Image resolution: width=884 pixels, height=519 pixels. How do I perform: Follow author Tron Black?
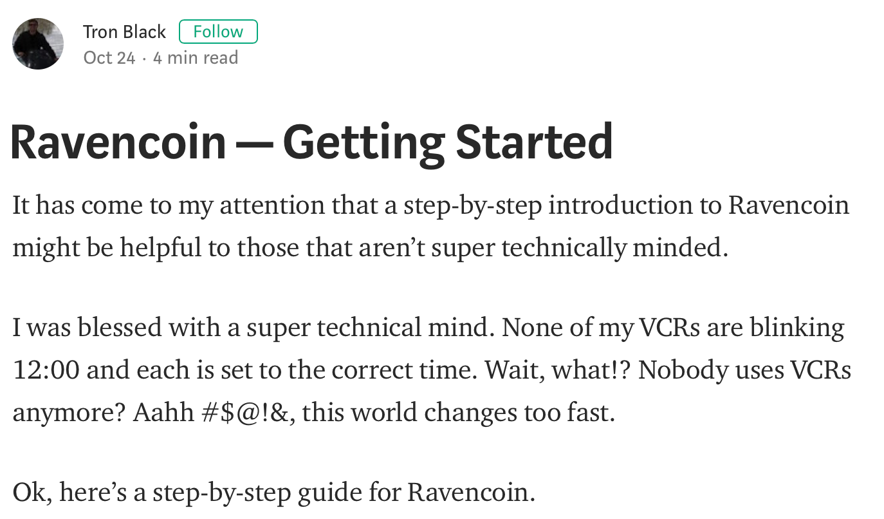[x=218, y=32]
